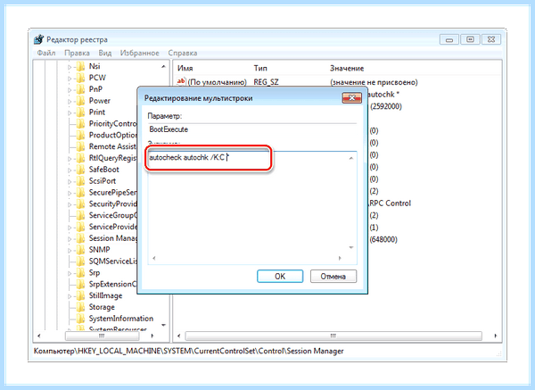Click the Имя column header
Image resolution: width=535 pixels, height=390 pixels.
point(185,69)
